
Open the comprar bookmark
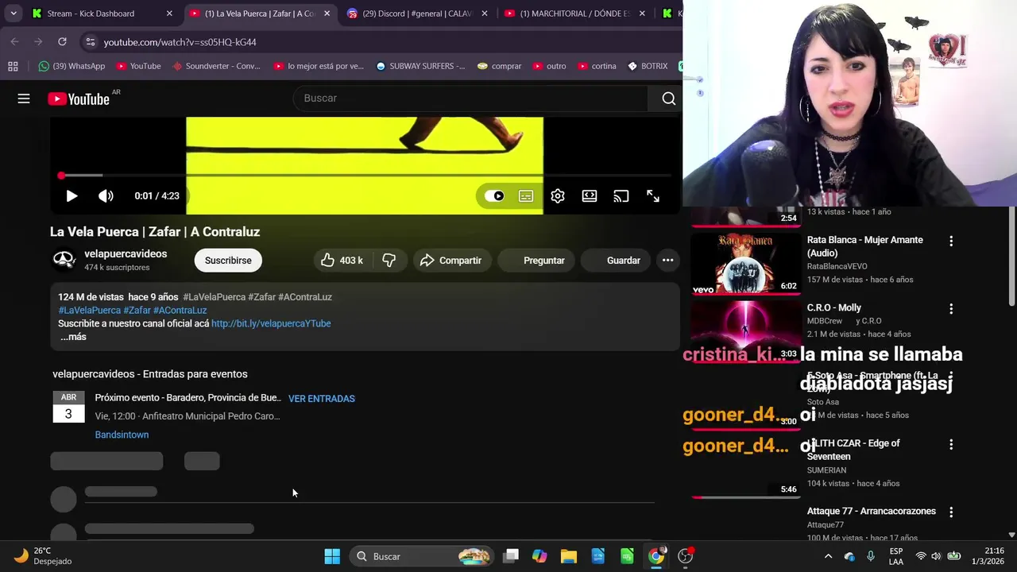(499, 66)
